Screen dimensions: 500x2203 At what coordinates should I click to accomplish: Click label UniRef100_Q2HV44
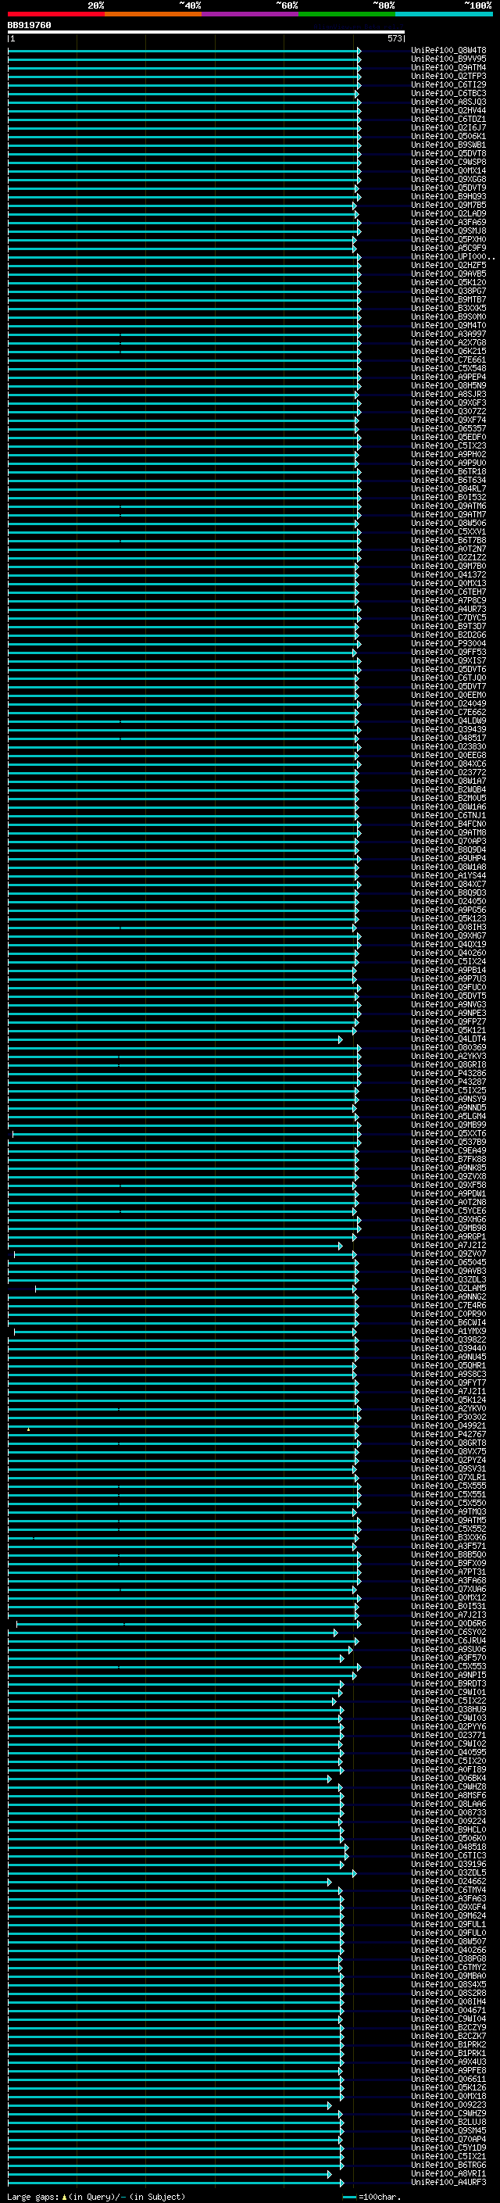[x=448, y=110]
